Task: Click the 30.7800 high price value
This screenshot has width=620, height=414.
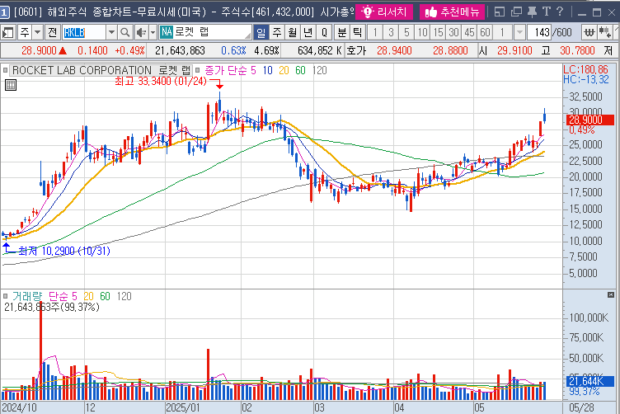Action: coord(577,50)
